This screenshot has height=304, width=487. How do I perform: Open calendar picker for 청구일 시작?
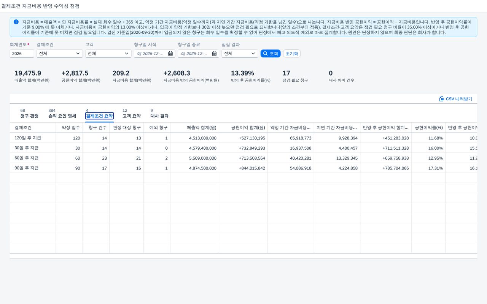click(170, 54)
